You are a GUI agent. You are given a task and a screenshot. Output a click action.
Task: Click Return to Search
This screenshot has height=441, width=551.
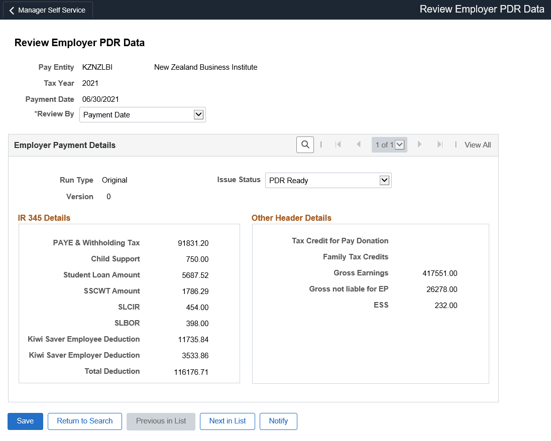pos(84,421)
